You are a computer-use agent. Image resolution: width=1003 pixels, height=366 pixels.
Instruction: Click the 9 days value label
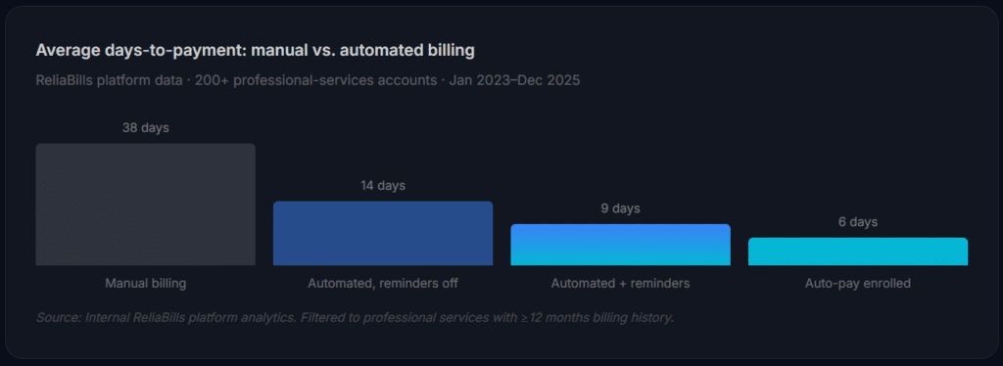[620, 208]
